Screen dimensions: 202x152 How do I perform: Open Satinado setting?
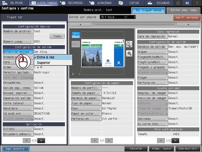[152, 119]
